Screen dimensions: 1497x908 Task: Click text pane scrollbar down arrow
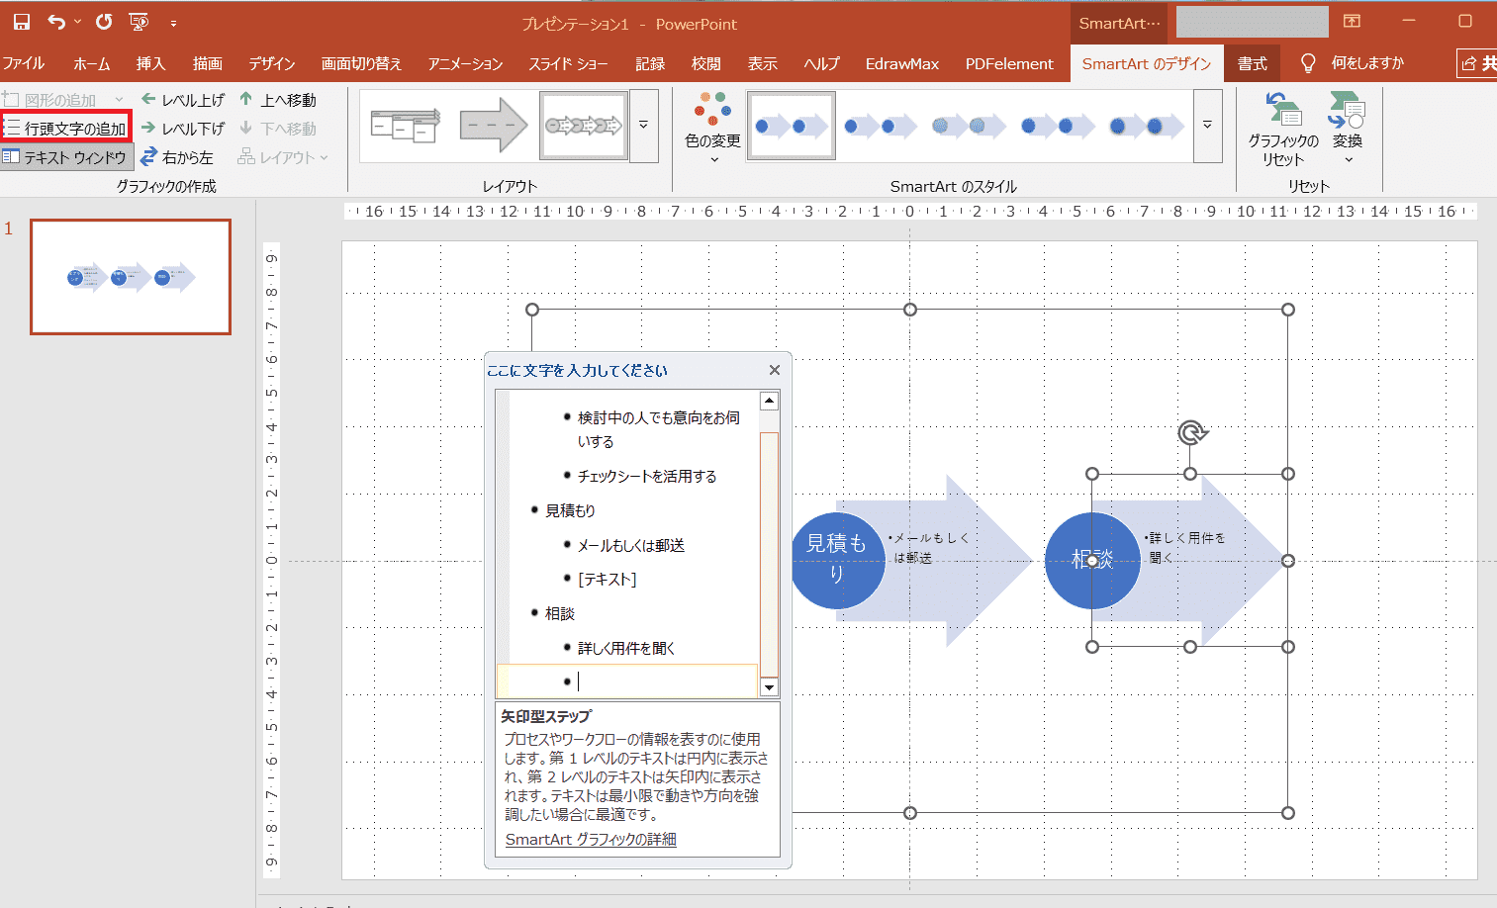click(x=769, y=687)
